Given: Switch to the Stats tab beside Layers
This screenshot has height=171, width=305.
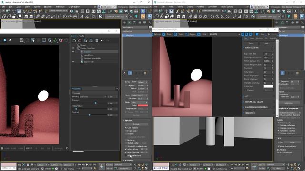Looking at the screenshot, I should click(x=81, y=36).
